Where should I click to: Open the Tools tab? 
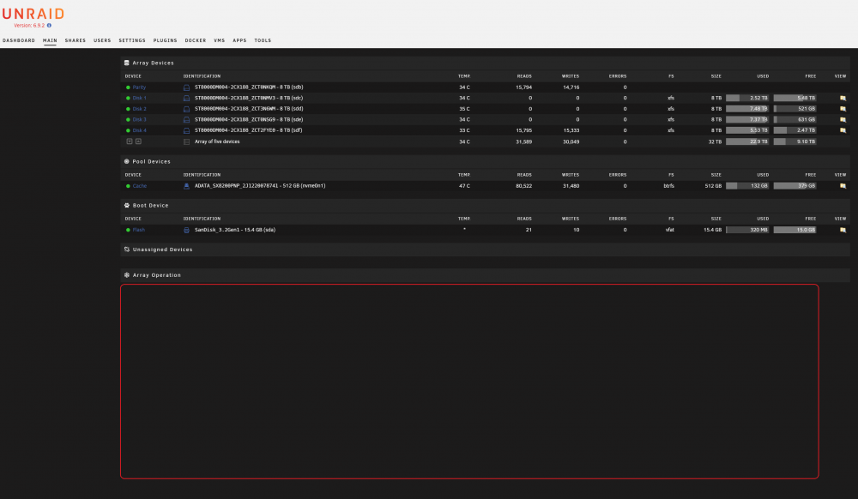pos(262,40)
